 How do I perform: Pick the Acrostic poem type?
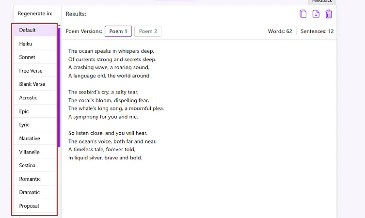click(x=35, y=98)
